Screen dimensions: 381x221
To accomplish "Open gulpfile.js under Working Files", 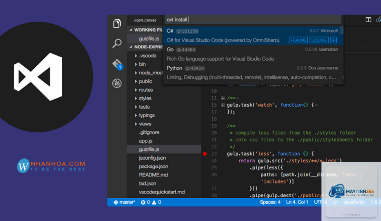I will click(149, 38).
